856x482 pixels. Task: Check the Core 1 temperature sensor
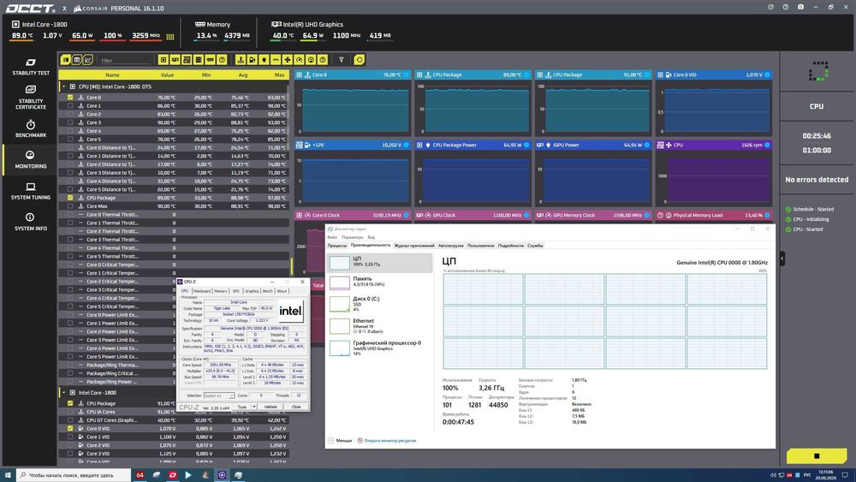click(70, 106)
